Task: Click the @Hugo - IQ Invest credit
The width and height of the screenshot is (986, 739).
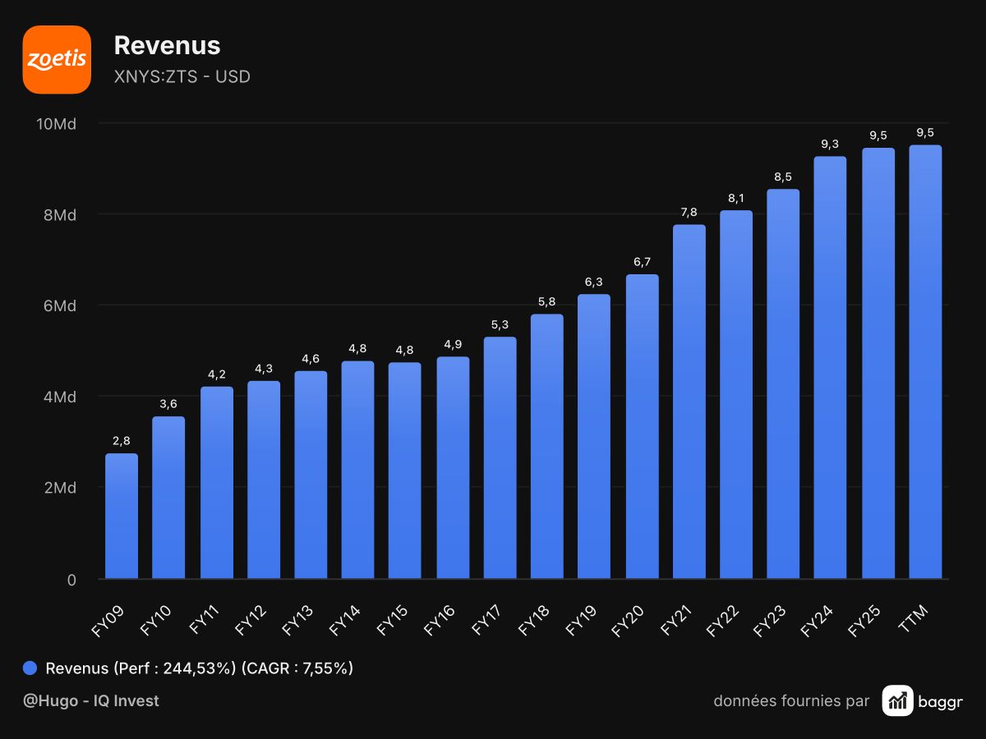Action: tap(91, 700)
